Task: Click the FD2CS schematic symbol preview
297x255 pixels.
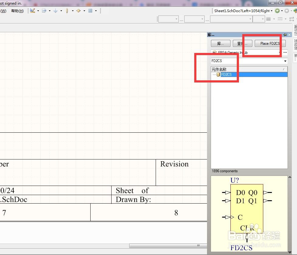Action: click(247, 214)
